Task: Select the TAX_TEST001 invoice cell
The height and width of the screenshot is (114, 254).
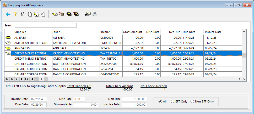Action: click(111, 59)
